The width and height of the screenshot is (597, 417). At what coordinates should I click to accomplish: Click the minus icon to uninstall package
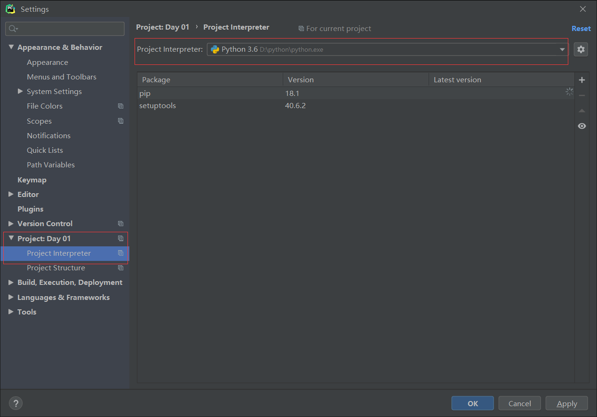point(582,95)
